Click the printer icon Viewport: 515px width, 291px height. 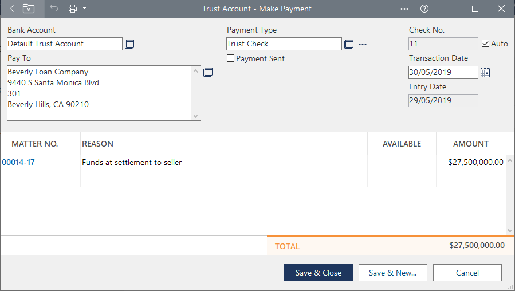[73, 9]
